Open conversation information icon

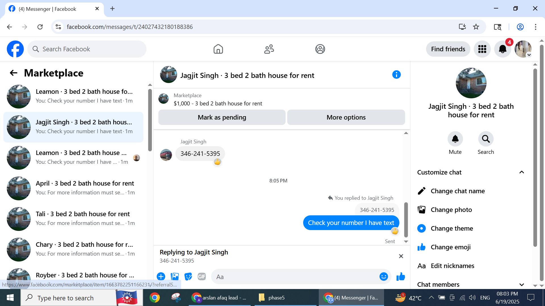pyautogui.click(x=396, y=75)
